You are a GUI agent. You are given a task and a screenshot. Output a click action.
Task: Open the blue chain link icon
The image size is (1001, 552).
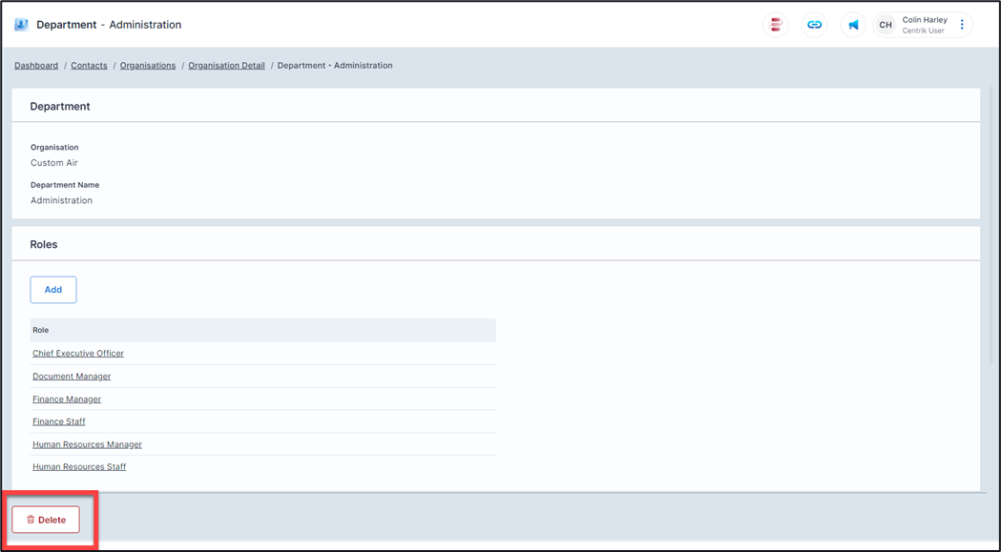click(814, 25)
